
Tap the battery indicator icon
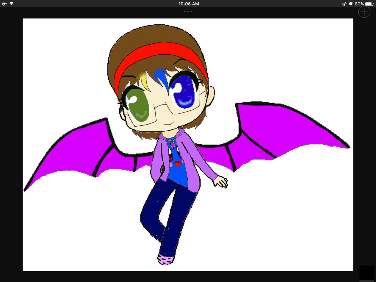pyautogui.click(x=370, y=4)
